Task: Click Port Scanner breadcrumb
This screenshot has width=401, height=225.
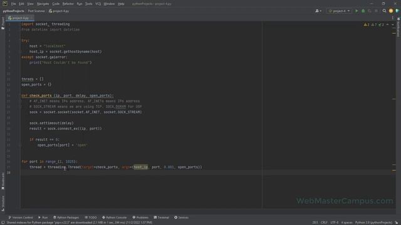Action: (36, 11)
